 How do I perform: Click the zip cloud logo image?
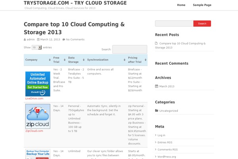point(38,116)
